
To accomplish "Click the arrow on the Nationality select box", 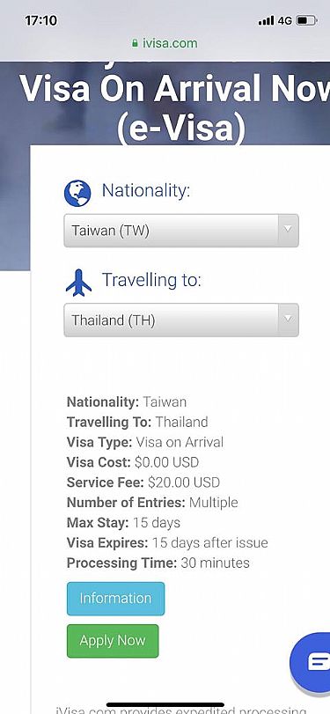I will point(288,231).
